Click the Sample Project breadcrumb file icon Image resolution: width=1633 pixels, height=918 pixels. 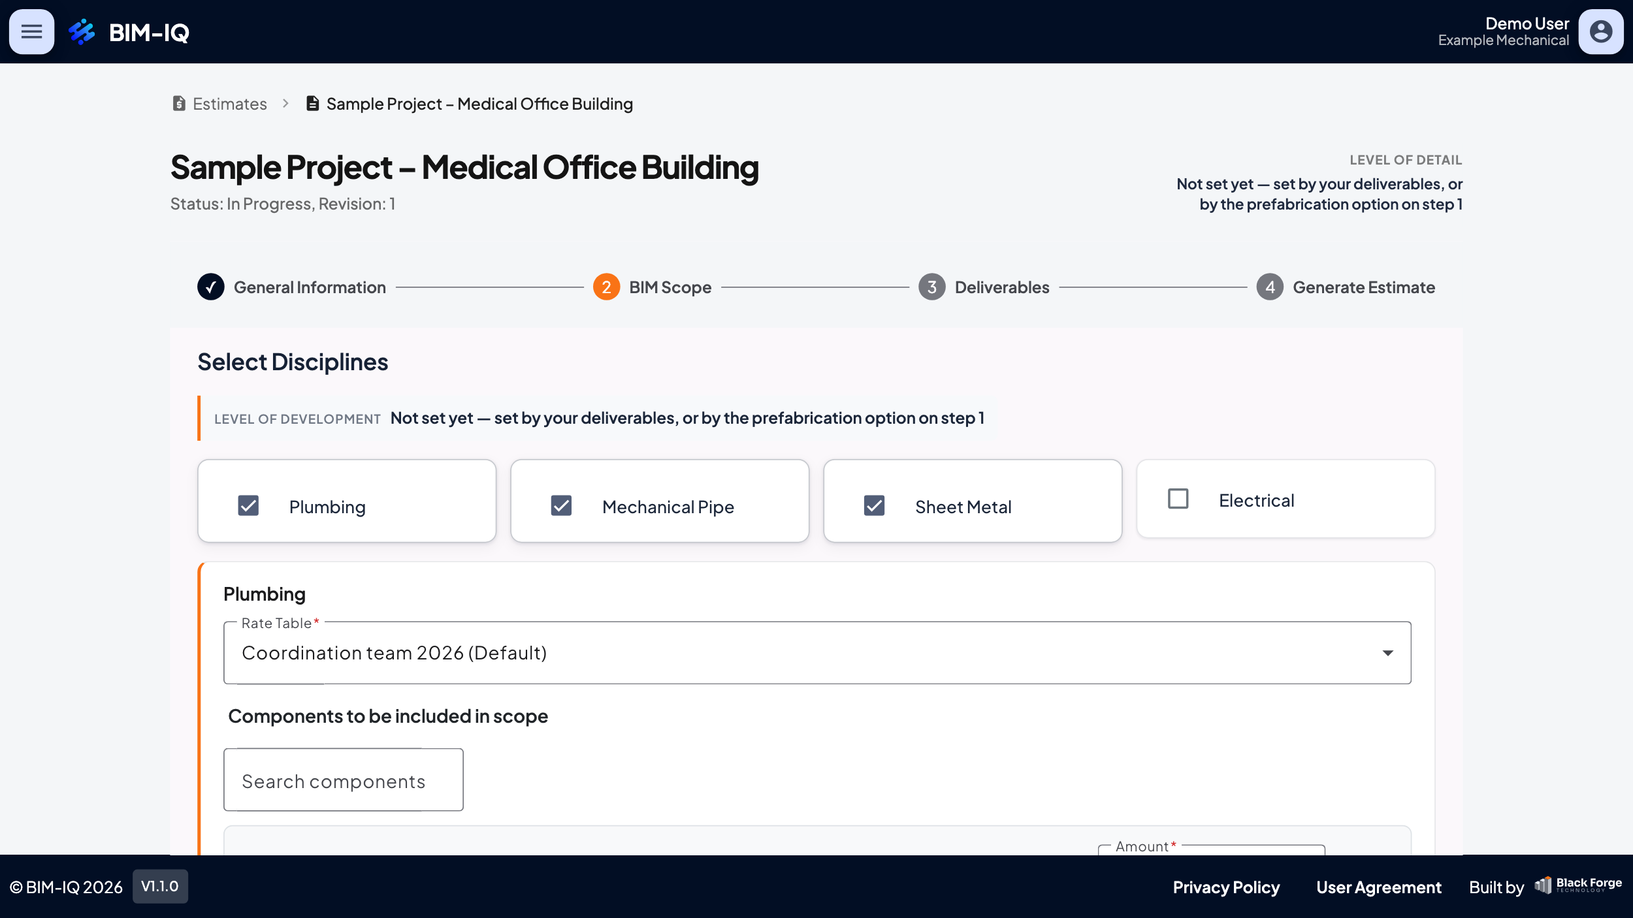point(313,104)
